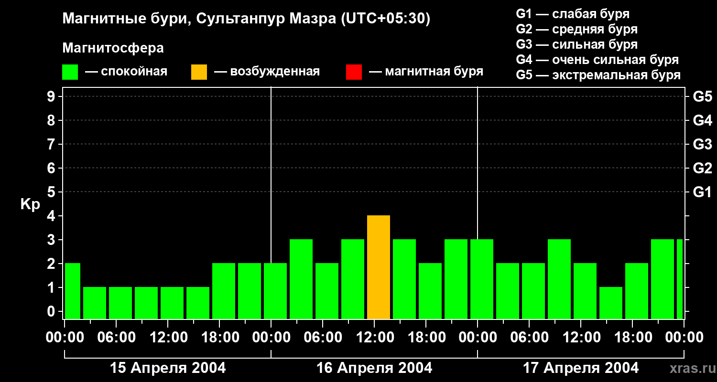Click the 06:00 time label above 17 Апреля
This screenshot has width=717, height=382.
pos(529,338)
